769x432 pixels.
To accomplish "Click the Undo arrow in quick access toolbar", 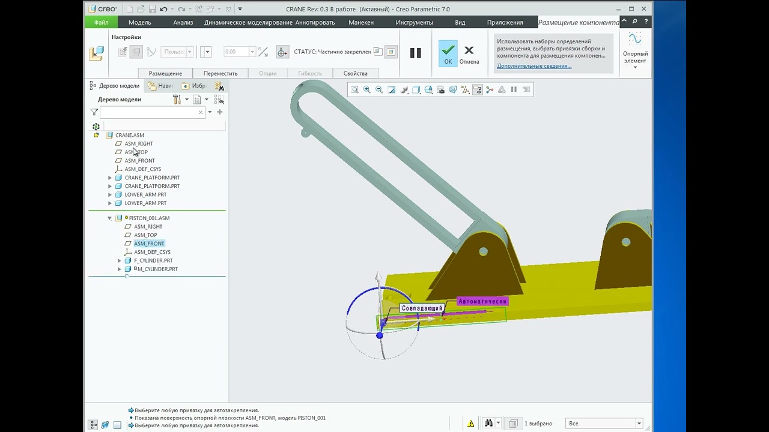I will click(x=164, y=9).
